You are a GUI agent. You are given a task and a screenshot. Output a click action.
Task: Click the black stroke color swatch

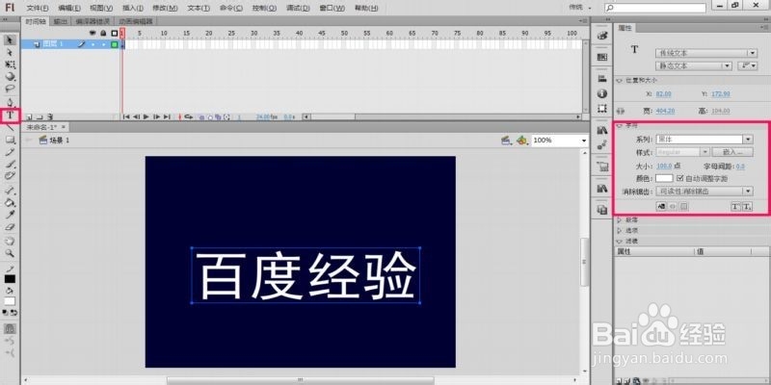10,279
